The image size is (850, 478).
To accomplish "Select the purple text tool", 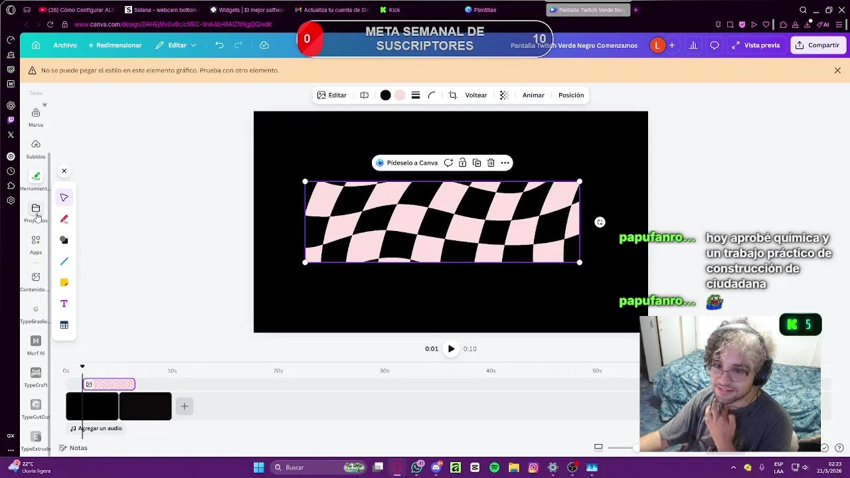I will tap(64, 303).
